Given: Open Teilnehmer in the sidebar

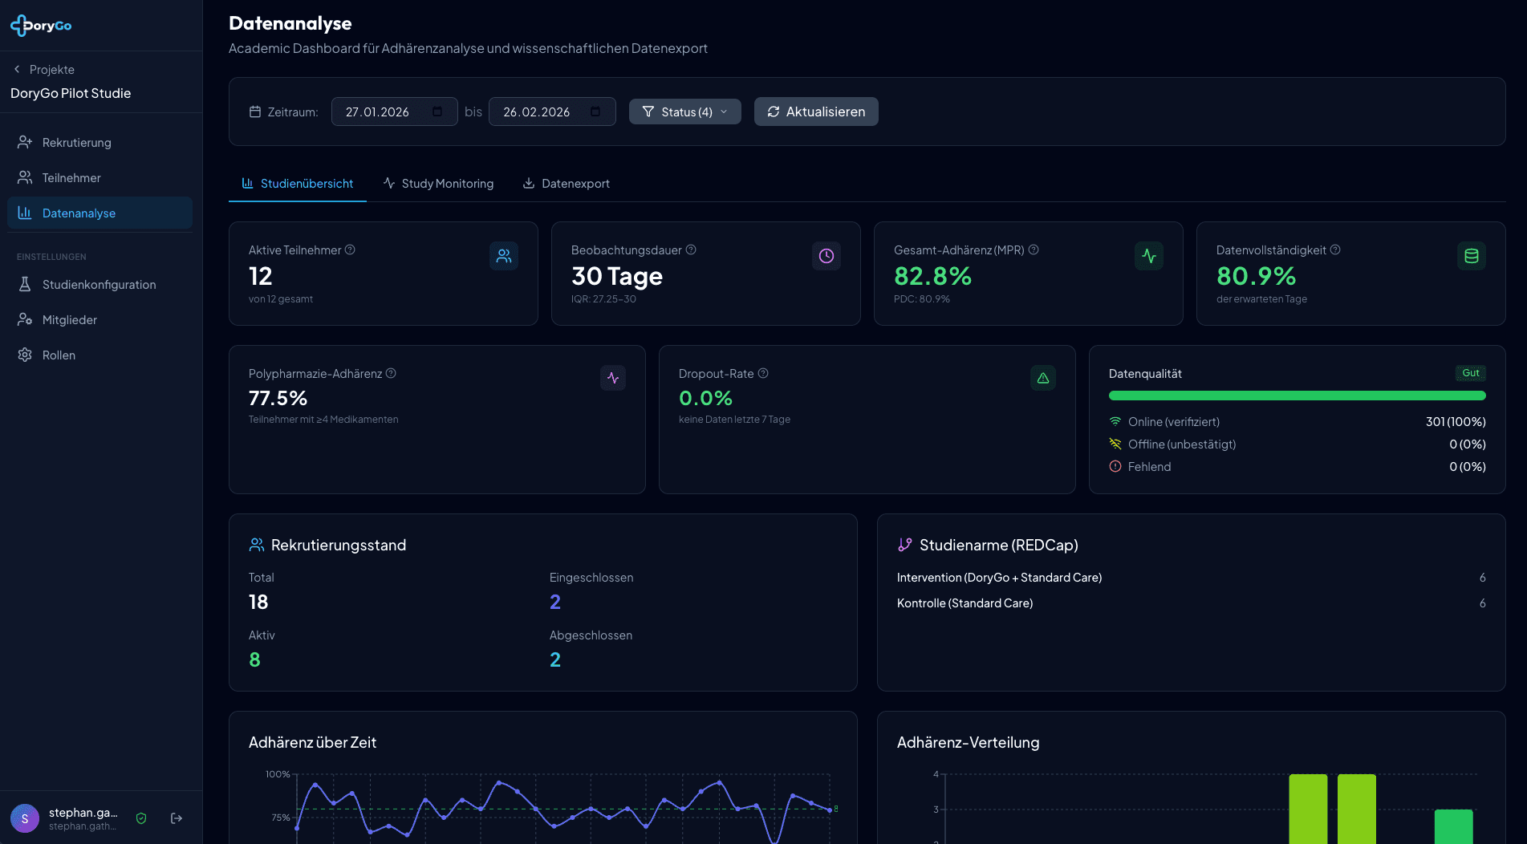Looking at the screenshot, I should 71,178.
